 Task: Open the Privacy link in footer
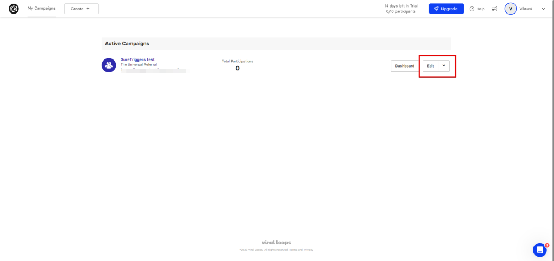point(308,250)
